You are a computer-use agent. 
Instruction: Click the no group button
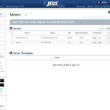[101, 29]
